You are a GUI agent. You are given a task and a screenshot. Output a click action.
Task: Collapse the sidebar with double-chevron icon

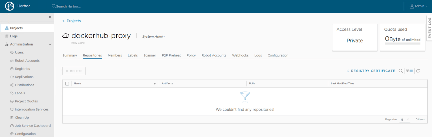tap(50, 17)
